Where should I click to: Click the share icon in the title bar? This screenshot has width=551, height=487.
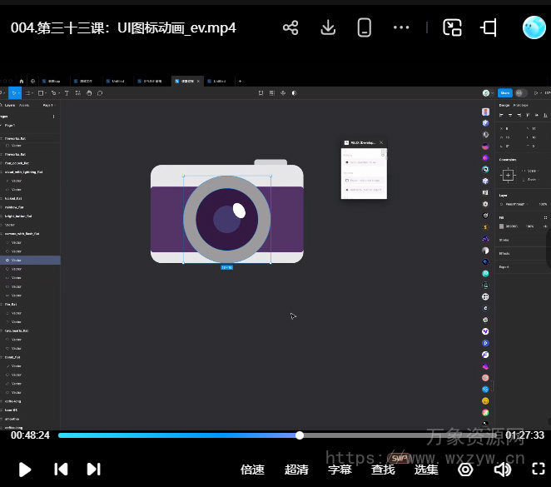(290, 28)
